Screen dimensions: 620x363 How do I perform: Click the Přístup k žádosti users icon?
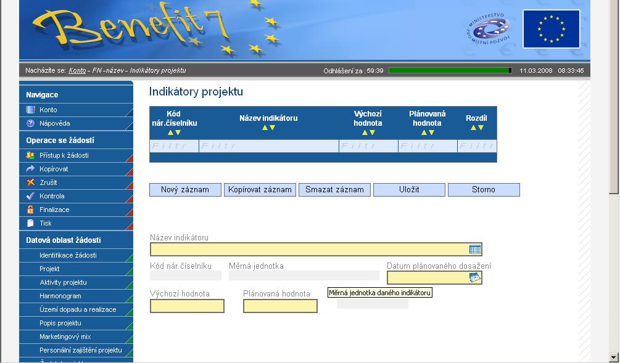[x=30, y=155]
